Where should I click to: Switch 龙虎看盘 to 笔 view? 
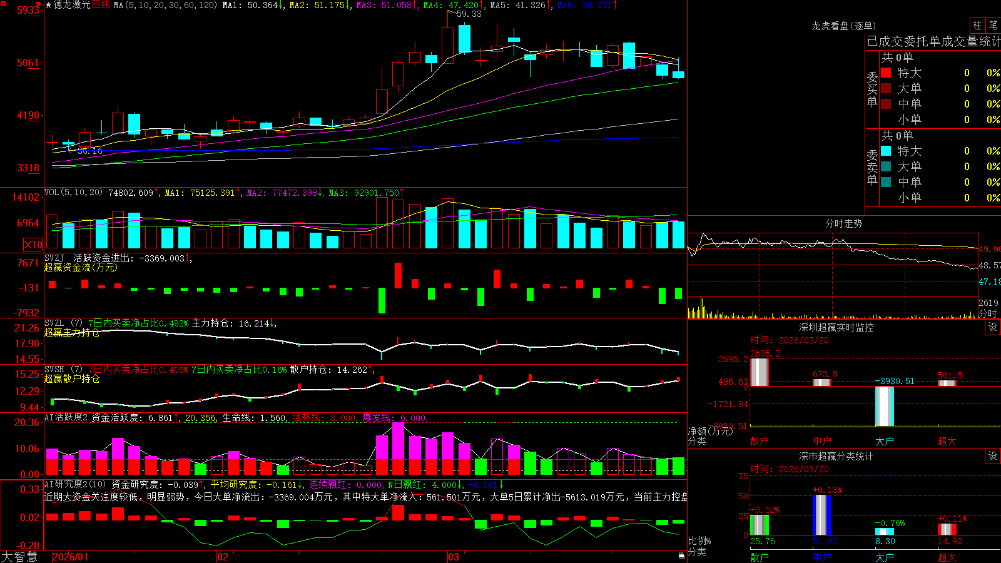pos(993,25)
